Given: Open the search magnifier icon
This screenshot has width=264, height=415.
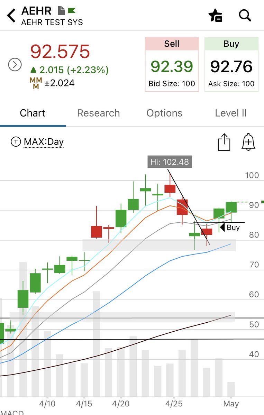Looking at the screenshot, I should (245, 16).
